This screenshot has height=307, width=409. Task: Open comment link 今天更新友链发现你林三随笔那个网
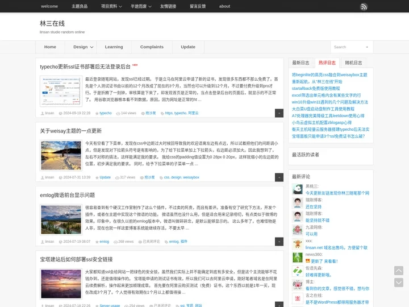337,193
